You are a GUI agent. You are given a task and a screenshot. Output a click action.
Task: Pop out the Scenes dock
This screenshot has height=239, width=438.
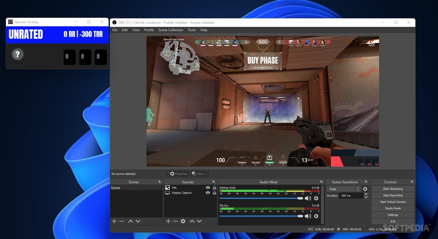[160, 182]
